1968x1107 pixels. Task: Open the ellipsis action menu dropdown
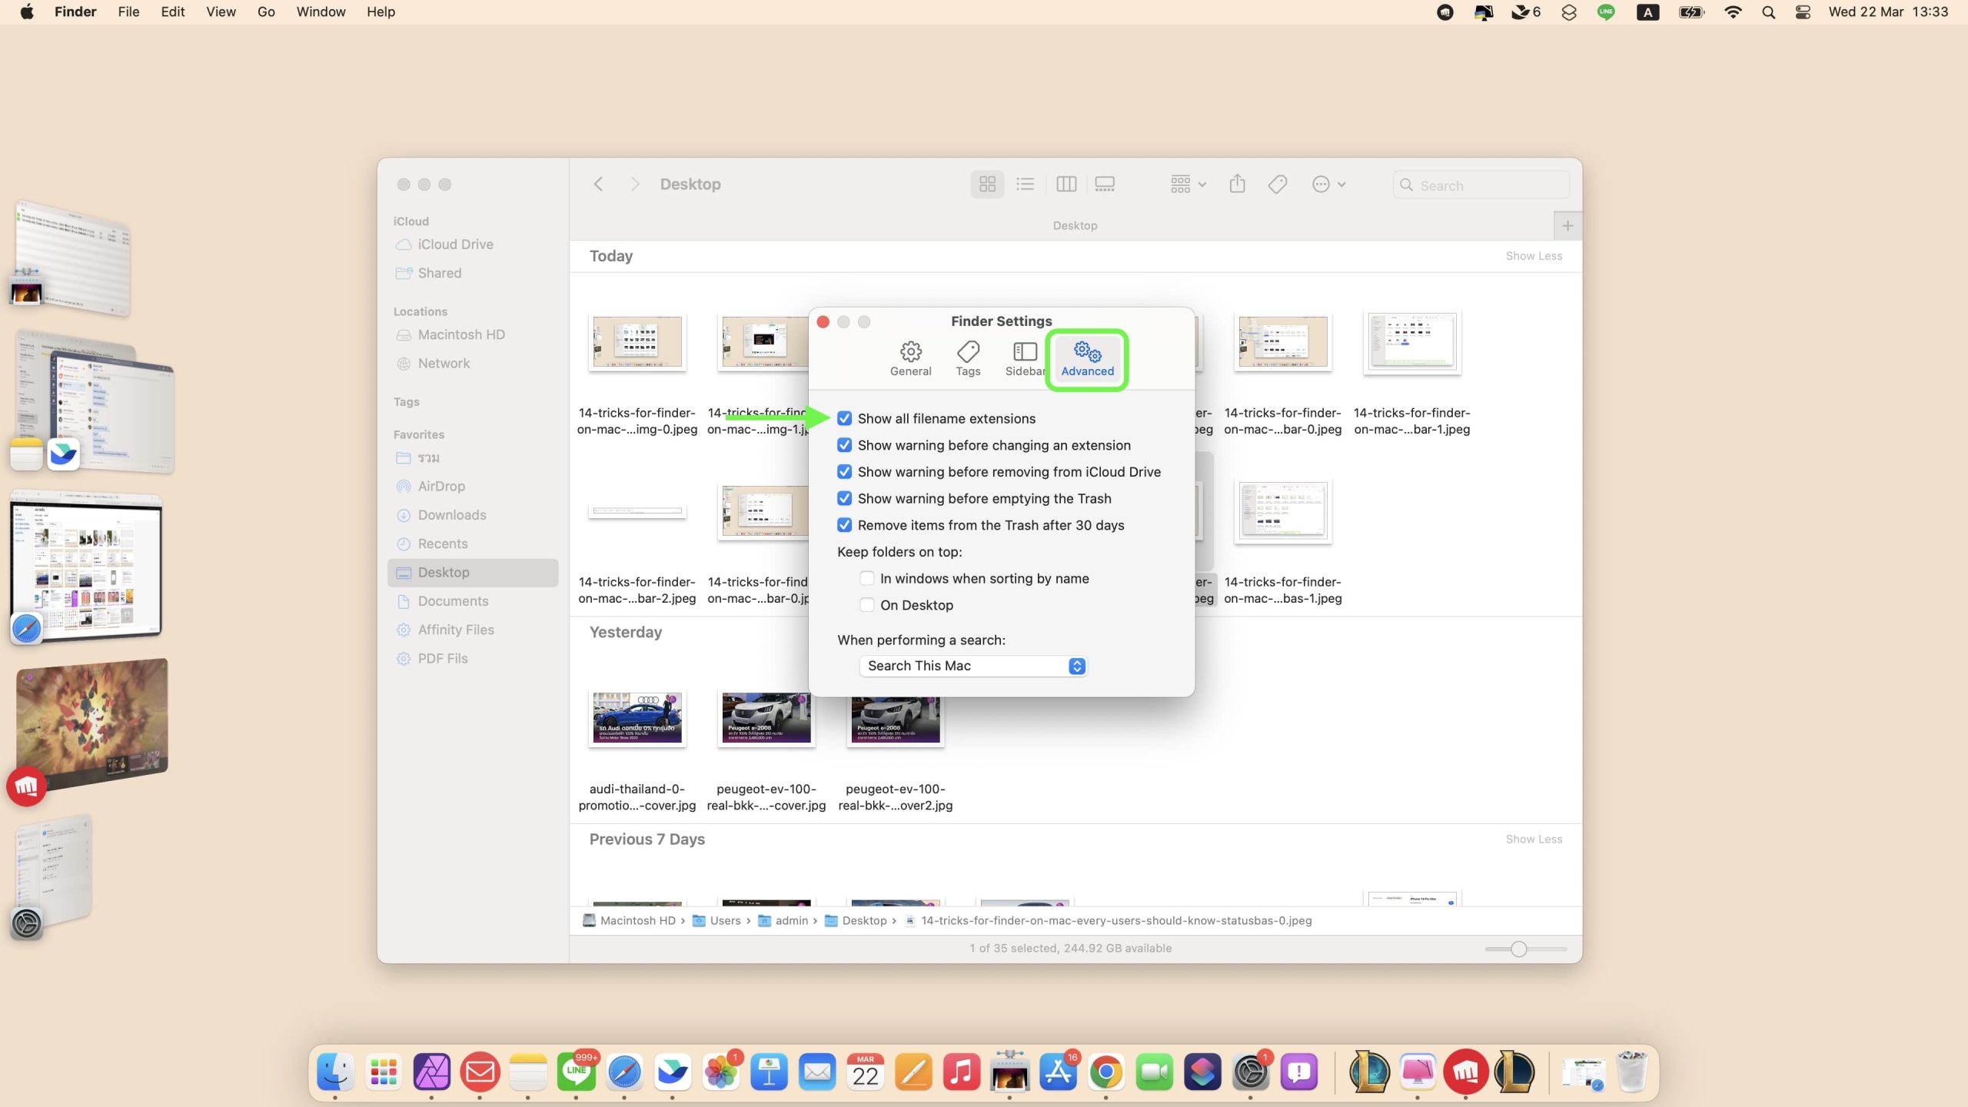[x=1328, y=184]
